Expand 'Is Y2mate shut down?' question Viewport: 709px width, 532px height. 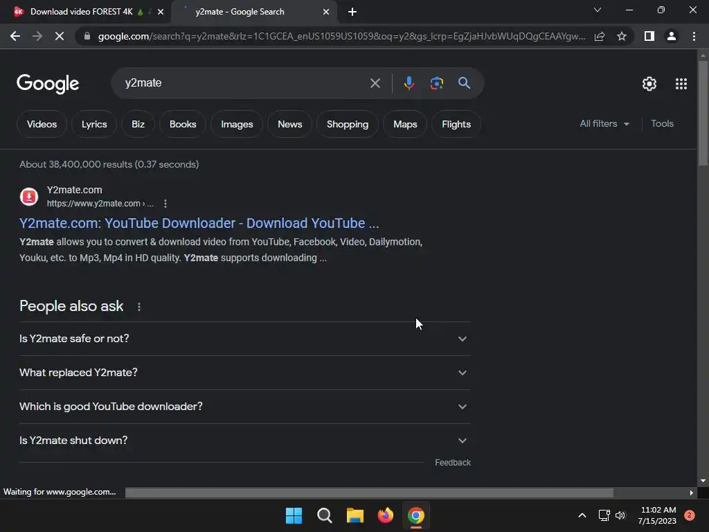245,440
